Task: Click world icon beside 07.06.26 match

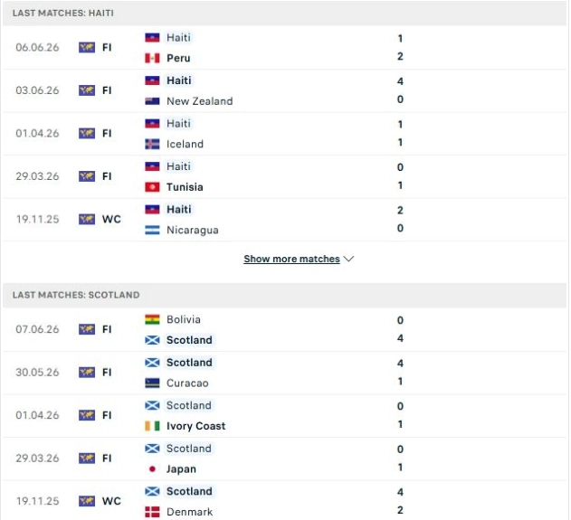Action: tap(87, 329)
